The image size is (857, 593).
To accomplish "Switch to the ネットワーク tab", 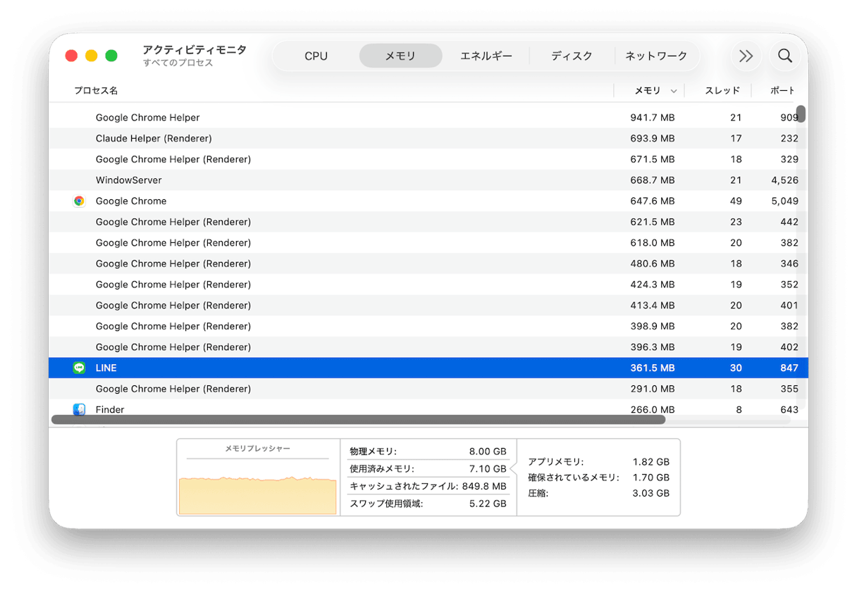I will coord(656,56).
